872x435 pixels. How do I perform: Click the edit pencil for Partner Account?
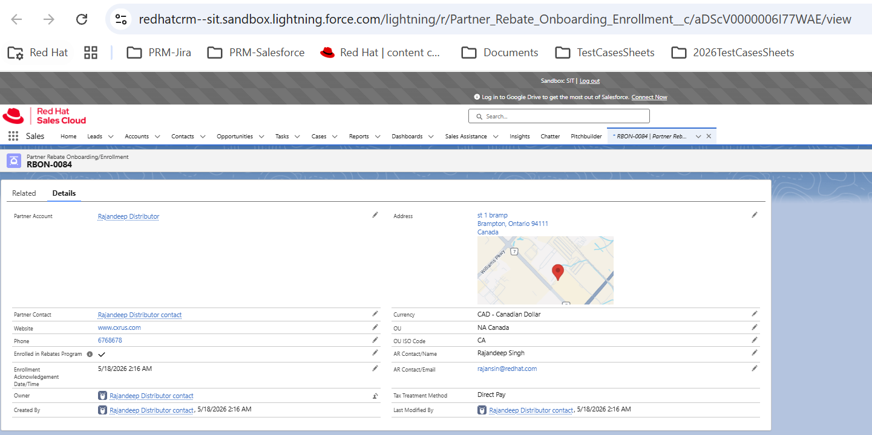pos(375,214)
